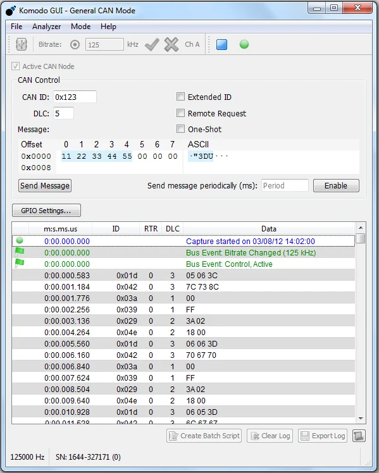Click the Create Batch Script button
Viewport: 379px width, 473px height.
pyautogui.click(x=204, y=436)
